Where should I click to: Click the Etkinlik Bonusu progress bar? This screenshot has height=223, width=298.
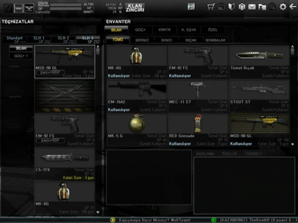(66, 5)
